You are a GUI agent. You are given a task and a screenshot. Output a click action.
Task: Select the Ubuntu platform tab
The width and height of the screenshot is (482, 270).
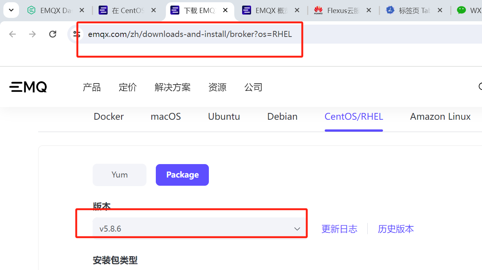pyautogui.click(x=224, y=117)
